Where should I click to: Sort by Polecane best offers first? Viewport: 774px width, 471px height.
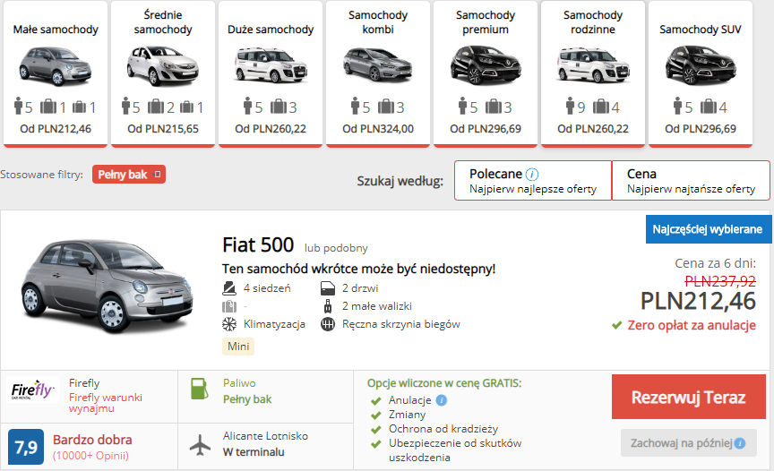[533, 181]
